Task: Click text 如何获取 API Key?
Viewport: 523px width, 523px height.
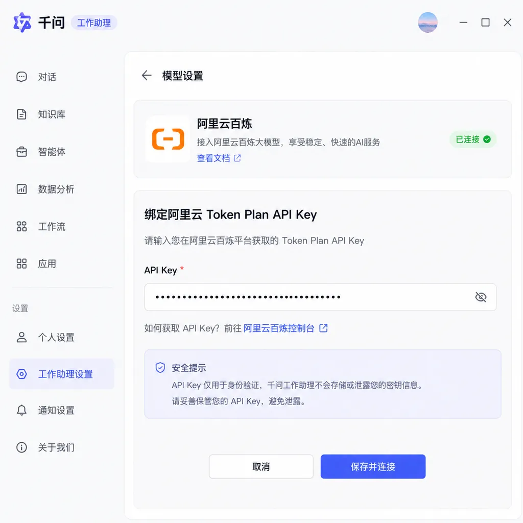Action: [x=182, y=328]
